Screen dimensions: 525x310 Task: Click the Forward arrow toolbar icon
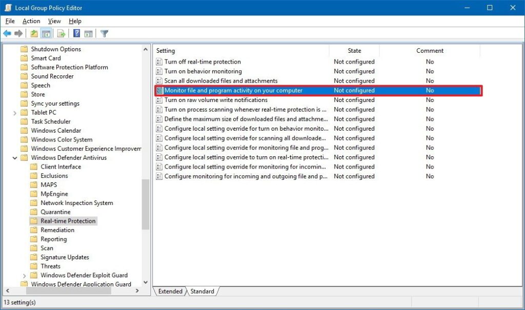pos(19,33)
